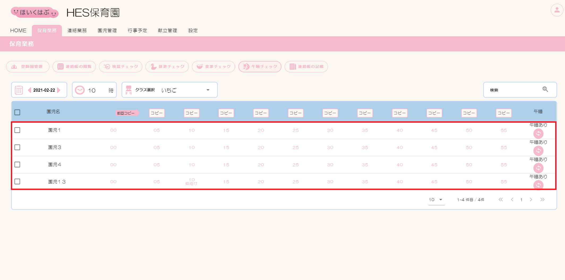Open the user profile icon
This screenshot has width=565, height=280.
click(x=557, y=10)
